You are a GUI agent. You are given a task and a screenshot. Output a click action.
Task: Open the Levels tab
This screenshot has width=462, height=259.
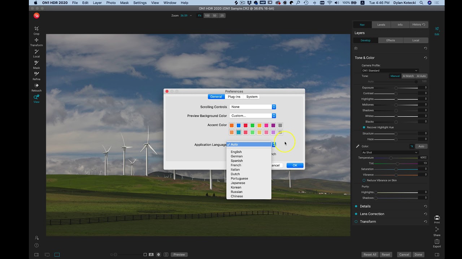tap(381, 24)
